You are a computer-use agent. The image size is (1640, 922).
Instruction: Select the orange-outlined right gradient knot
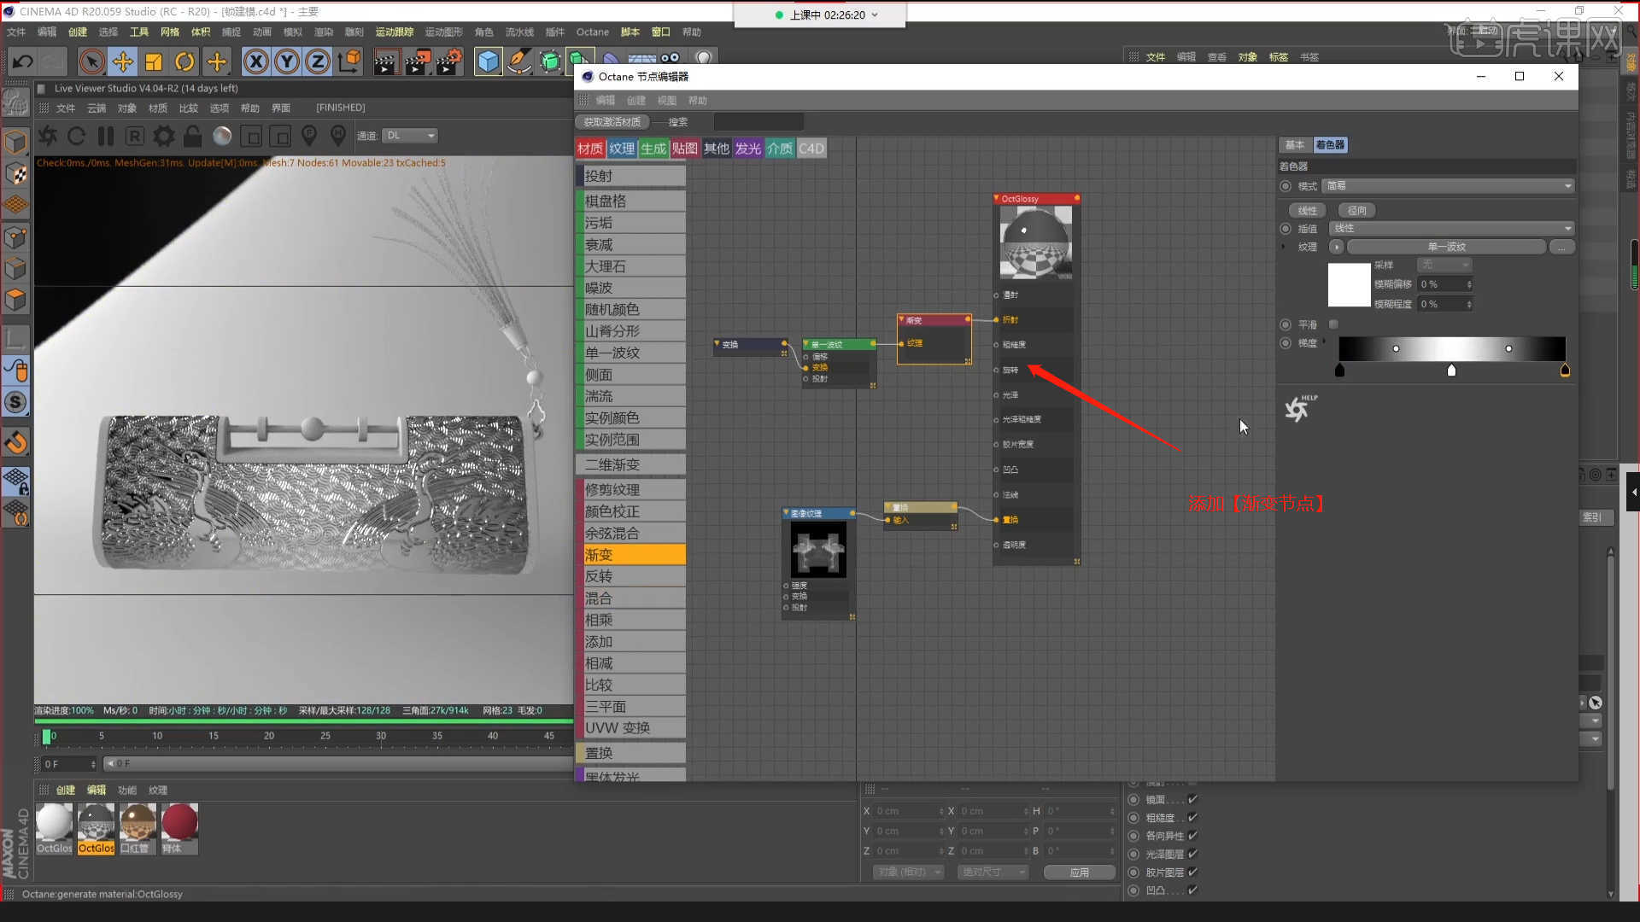coord(1565,370)
